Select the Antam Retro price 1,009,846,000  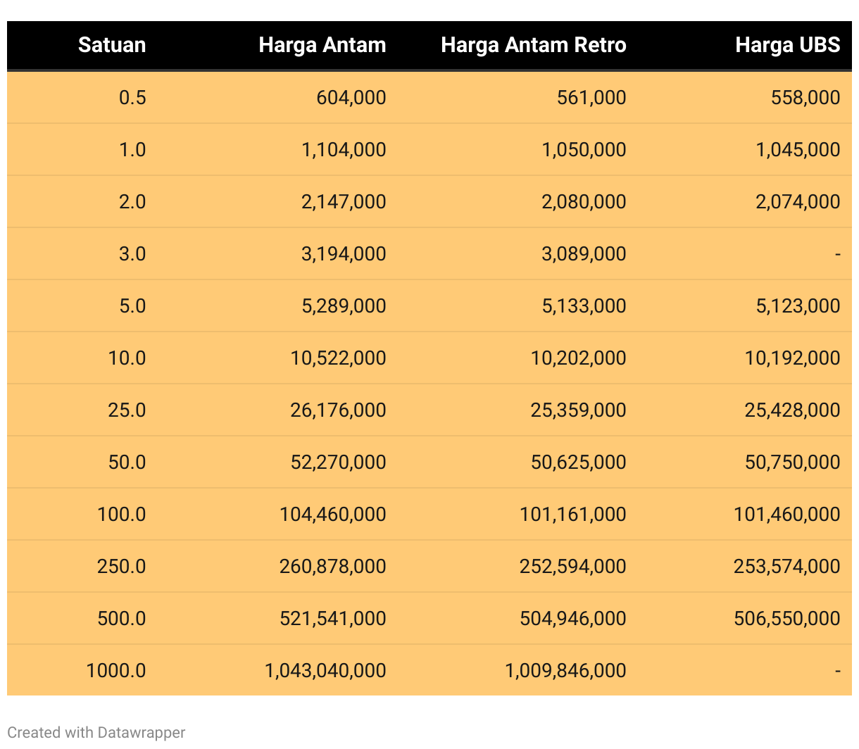[565, 670]
